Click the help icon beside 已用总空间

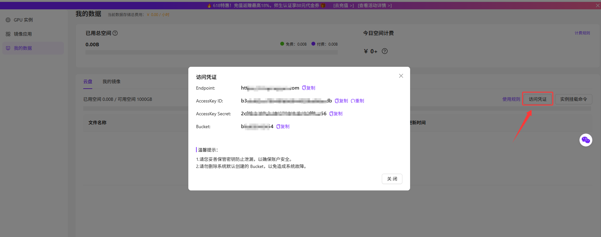(115, 33)
